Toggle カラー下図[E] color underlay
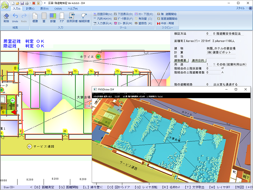The height and width of the screenshot is (190, 253). click(x=144, y=14)
